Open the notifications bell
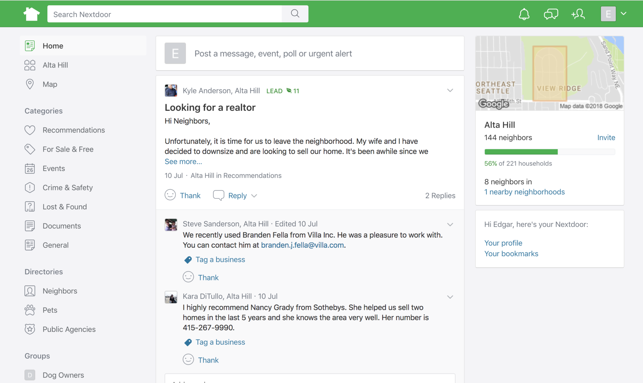The image size is (643, 383). click(524, 14)
